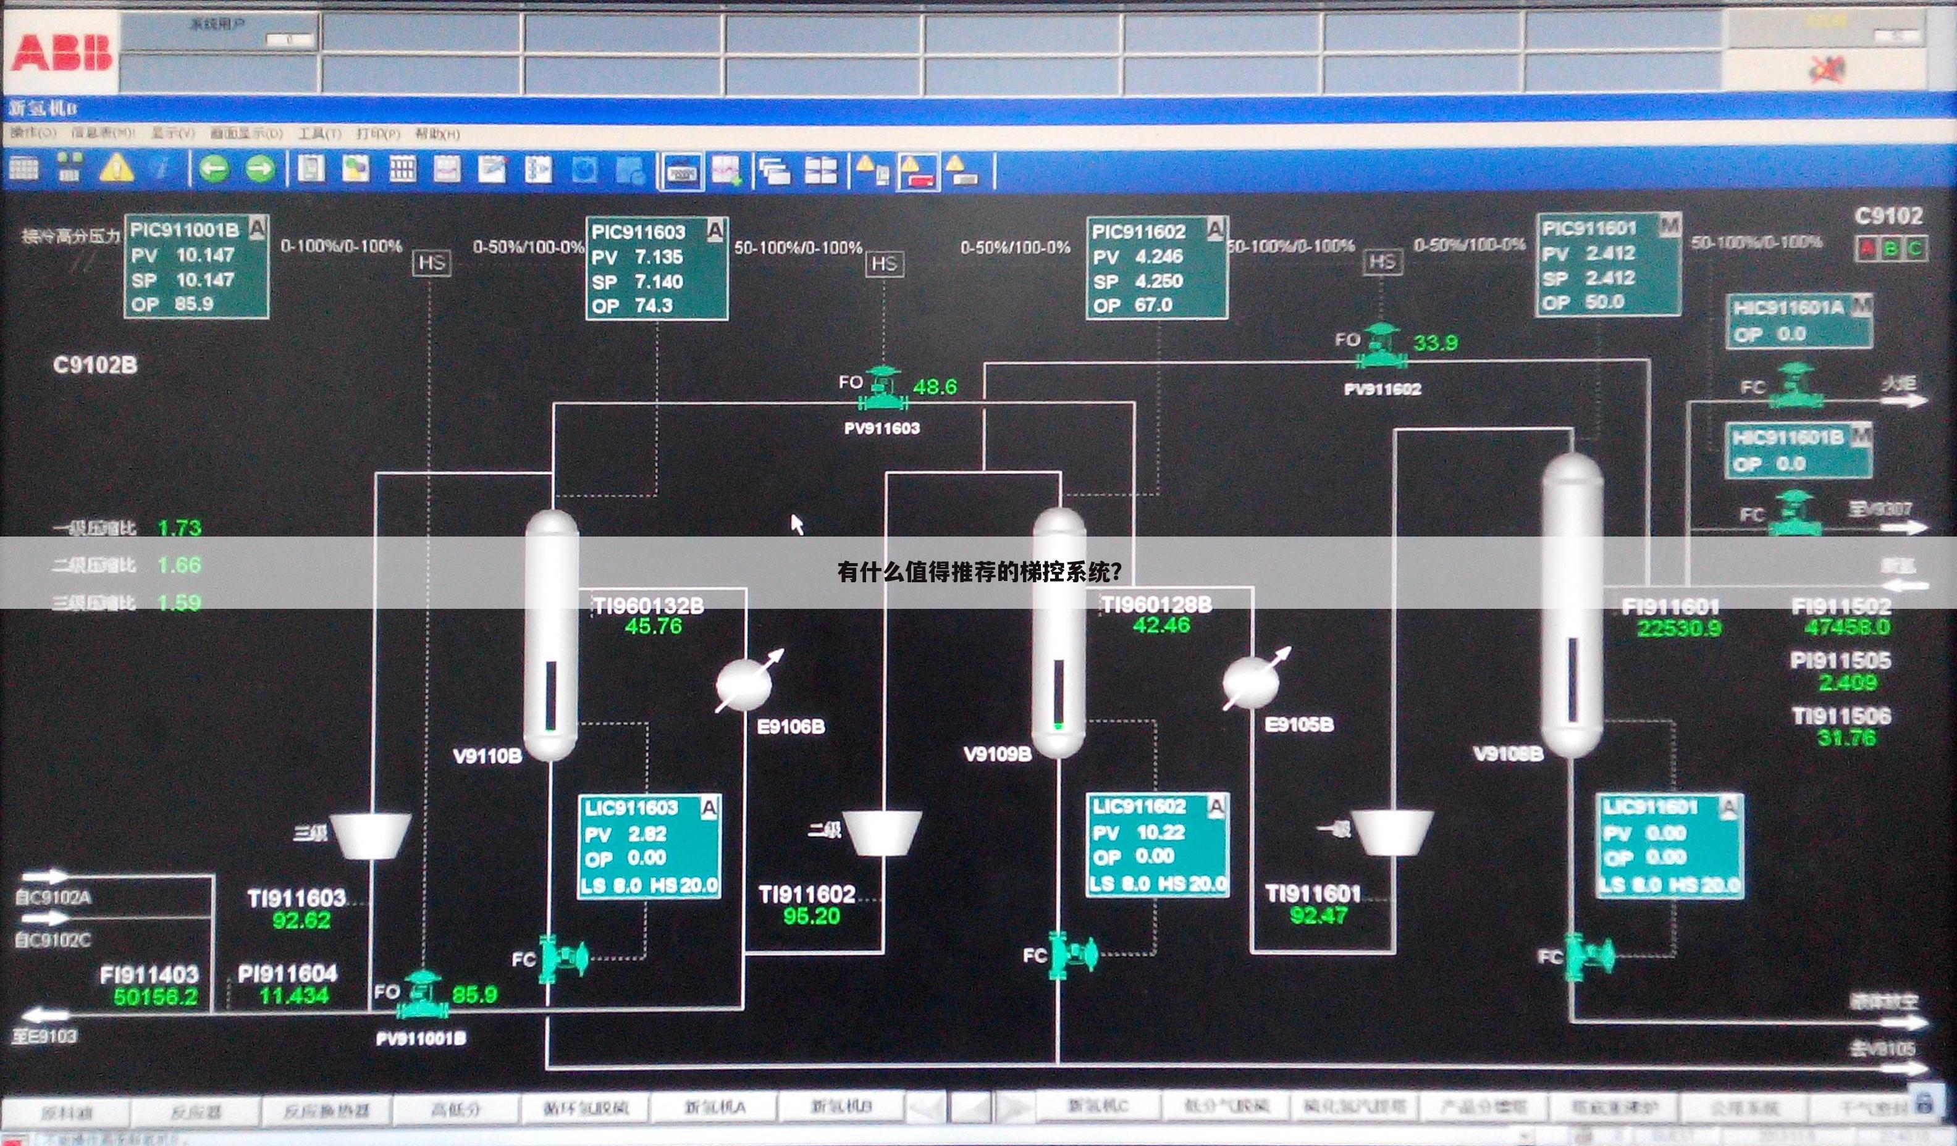
Task: Click the circular refresh toolbar icon
Action: coord(584,169)
